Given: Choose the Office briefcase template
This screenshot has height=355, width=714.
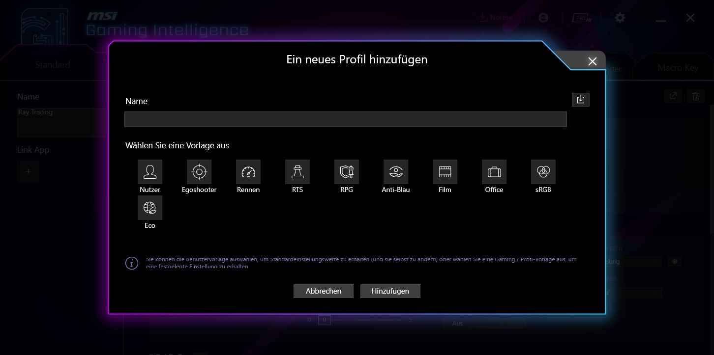Looking at the screenshot, I should 494,172.
